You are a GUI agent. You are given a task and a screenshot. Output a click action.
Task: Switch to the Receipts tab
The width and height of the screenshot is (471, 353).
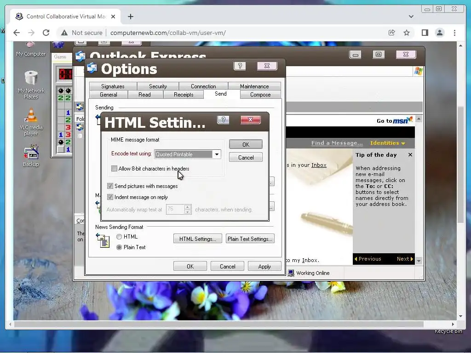click(x=184, y=95)
